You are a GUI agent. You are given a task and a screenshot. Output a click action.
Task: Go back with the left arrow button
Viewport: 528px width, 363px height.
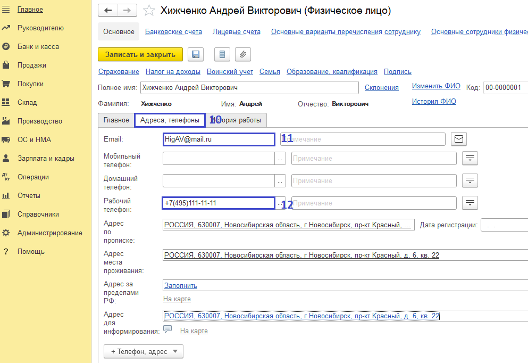[108, 11]
